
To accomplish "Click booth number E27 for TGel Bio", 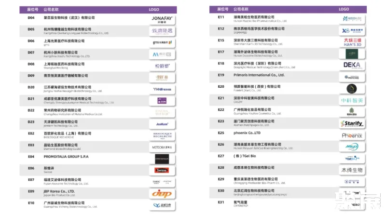I will click(221, 156).
